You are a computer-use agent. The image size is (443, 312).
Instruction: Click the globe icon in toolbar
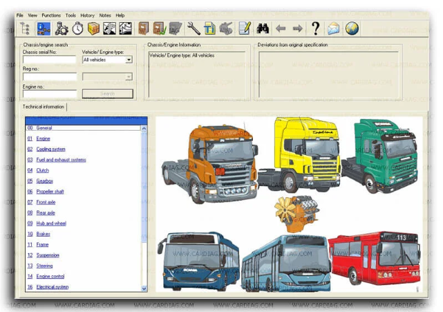tap(352, 28)
